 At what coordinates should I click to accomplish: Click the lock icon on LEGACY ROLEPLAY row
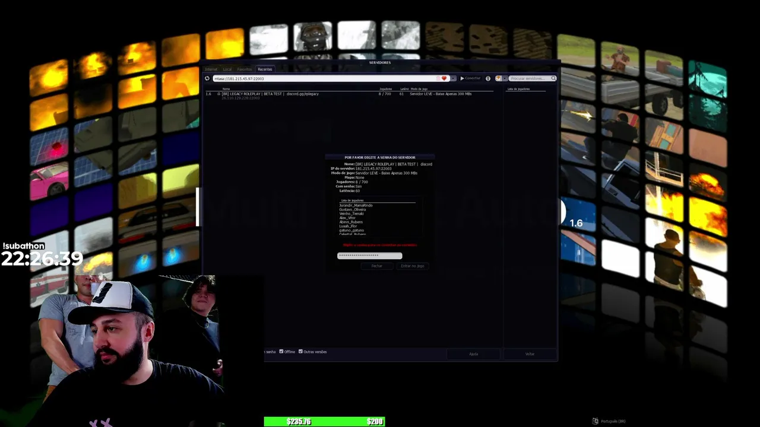218,94
